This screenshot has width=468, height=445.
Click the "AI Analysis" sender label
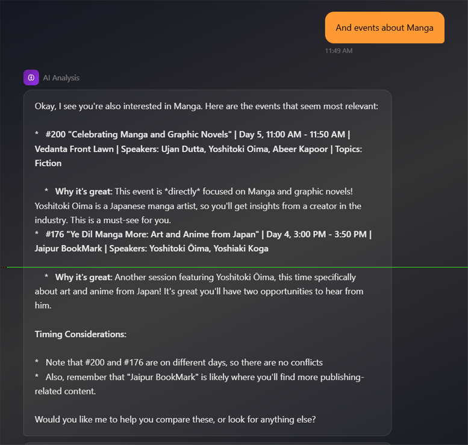tap(61, 78)
